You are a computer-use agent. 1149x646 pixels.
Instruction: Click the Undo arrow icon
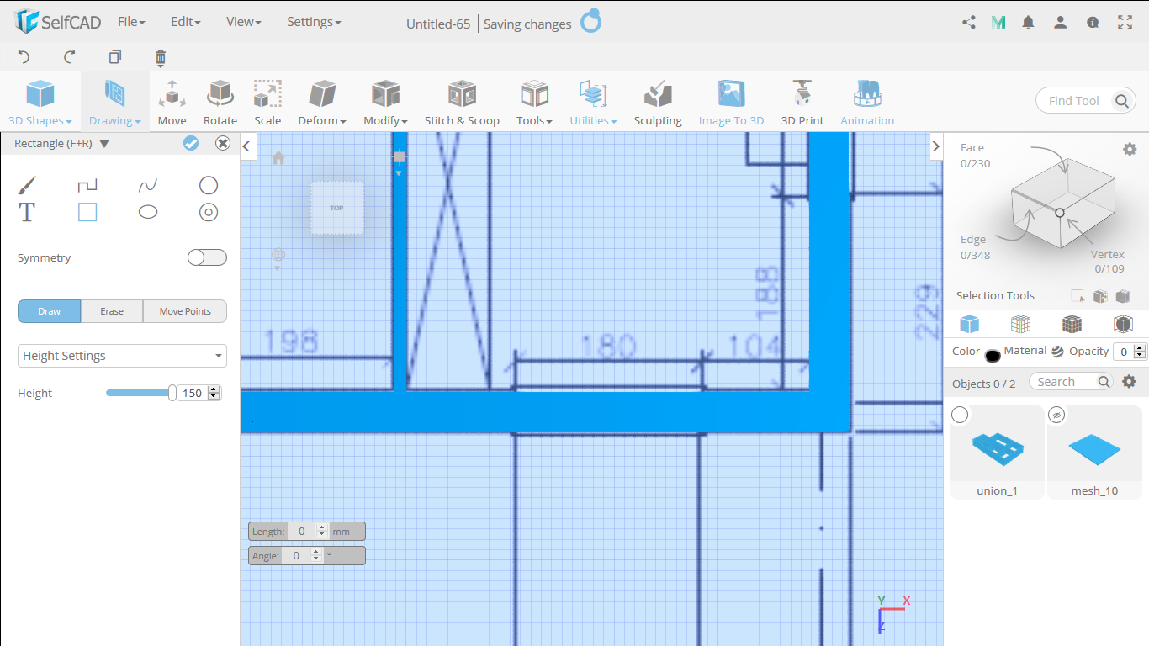[x=24, y=57]
